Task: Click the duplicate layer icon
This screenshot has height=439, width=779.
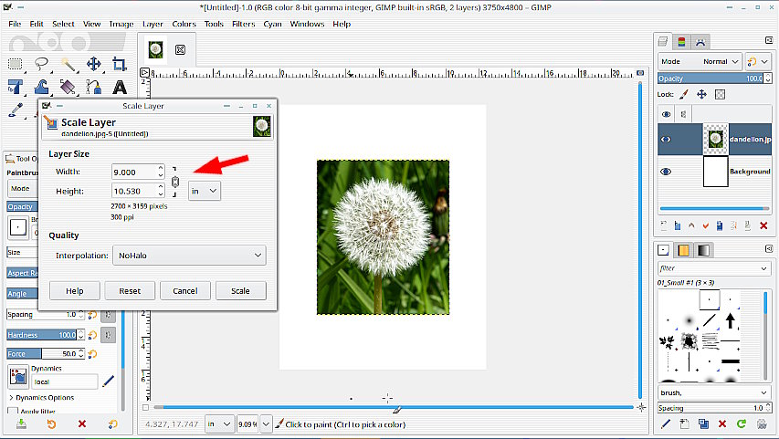Action: [720, 226]
